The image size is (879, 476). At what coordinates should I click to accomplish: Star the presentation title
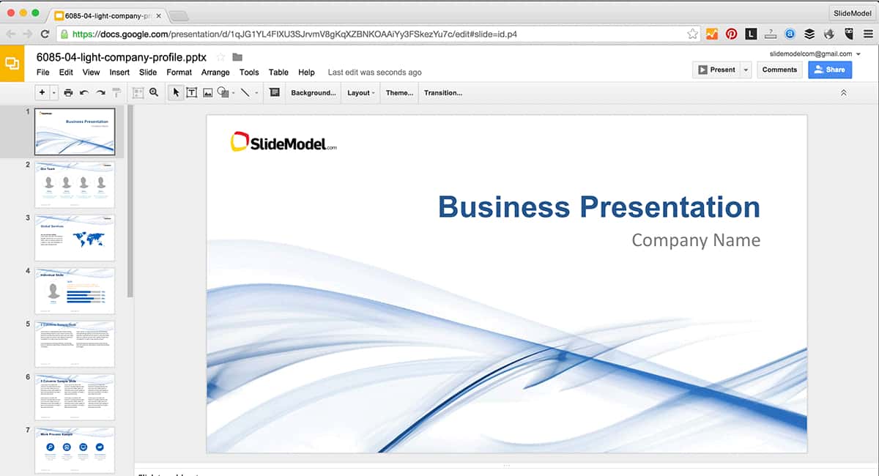(x=220, y=57)
